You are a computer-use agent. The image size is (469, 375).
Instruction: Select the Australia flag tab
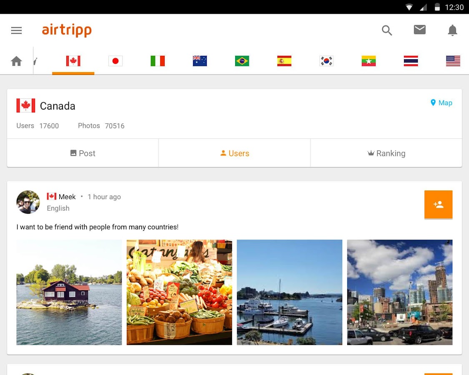point(200,61)
